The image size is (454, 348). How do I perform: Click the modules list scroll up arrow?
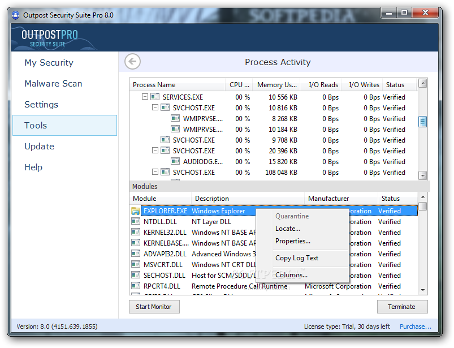[x=423, y=197]
